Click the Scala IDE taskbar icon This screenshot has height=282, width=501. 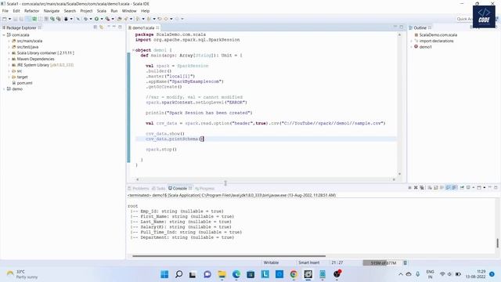tap(308, 274)
